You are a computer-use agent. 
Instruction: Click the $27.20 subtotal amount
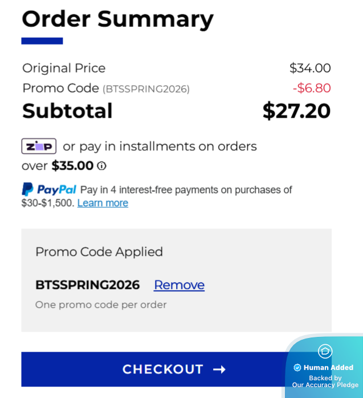point(296,111)
